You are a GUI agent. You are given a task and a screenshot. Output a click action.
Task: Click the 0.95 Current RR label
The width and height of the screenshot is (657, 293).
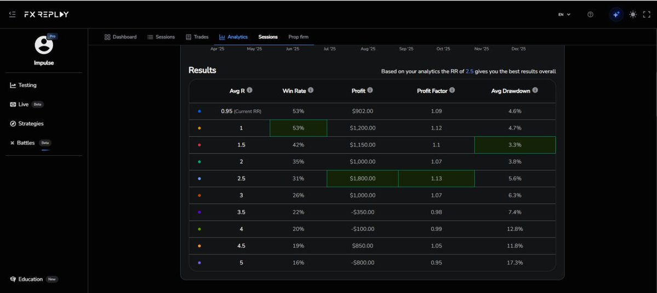click(x=241, y=111)
